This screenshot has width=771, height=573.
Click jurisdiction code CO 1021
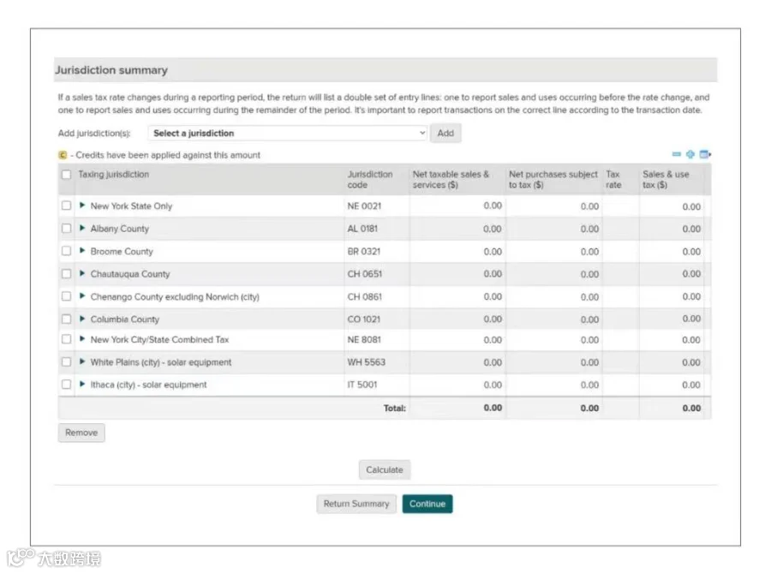point(364,319)
